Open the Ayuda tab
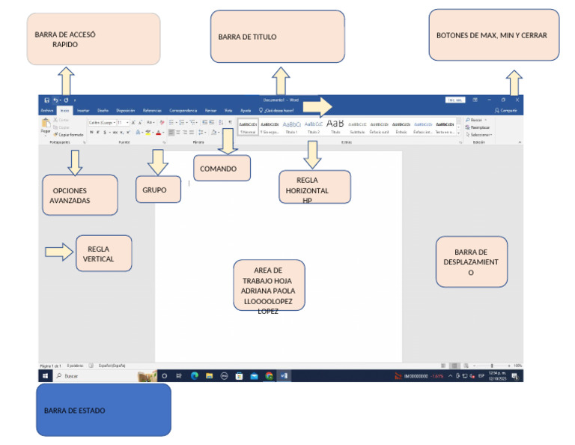The width and height of the screenshot is (575, 445). point(246,110)
